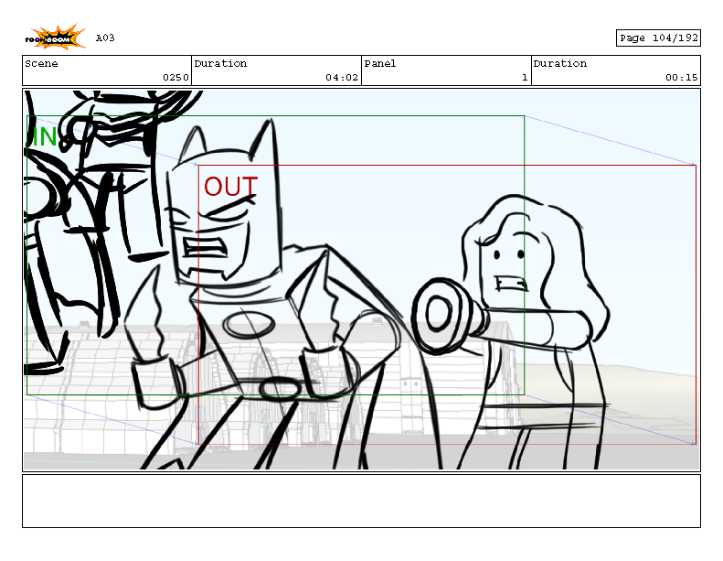Click the storyboard panel drawing
Image resolution: width=723 pixels, height=561 pixels.
tap(362, 280)
